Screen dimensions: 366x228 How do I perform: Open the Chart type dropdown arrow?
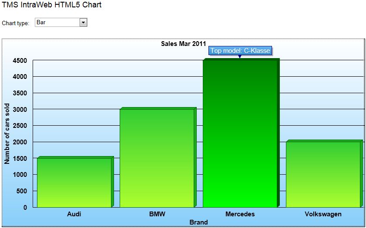[x=84, y=23]
